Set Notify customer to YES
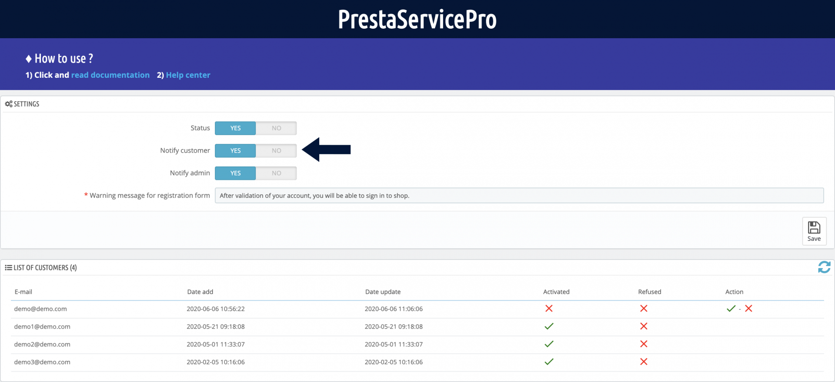Viewport: 835px width, 382px height. click(235, 151)
